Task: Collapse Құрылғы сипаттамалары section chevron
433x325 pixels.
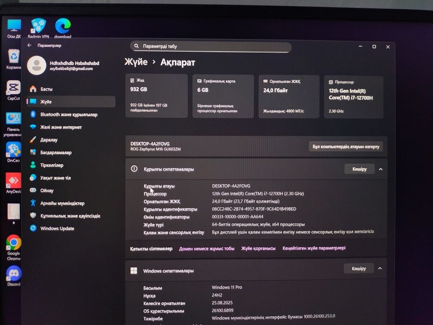Action: 381,169
